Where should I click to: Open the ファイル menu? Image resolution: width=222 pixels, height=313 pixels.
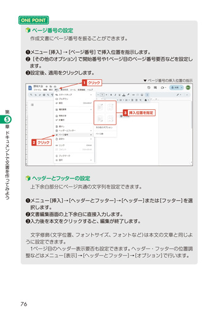pos(38,90)
